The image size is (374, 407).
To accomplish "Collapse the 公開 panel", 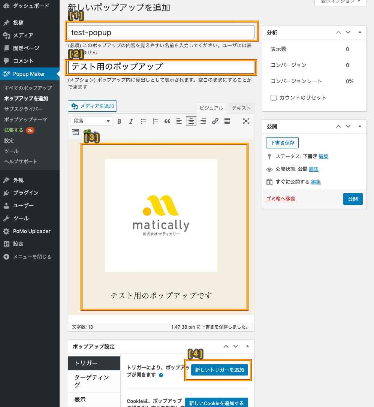I will pos(360,126).
